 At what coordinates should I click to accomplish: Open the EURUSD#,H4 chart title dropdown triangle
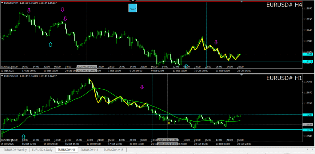click(x=2, y=2)
